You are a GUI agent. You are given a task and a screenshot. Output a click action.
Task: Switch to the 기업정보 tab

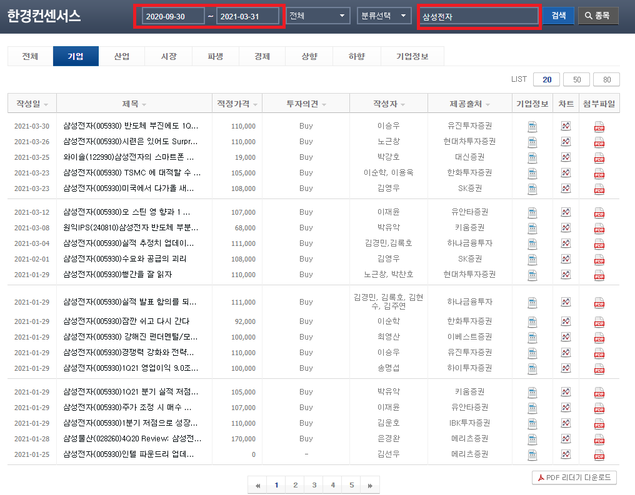[x=412, y=56]
